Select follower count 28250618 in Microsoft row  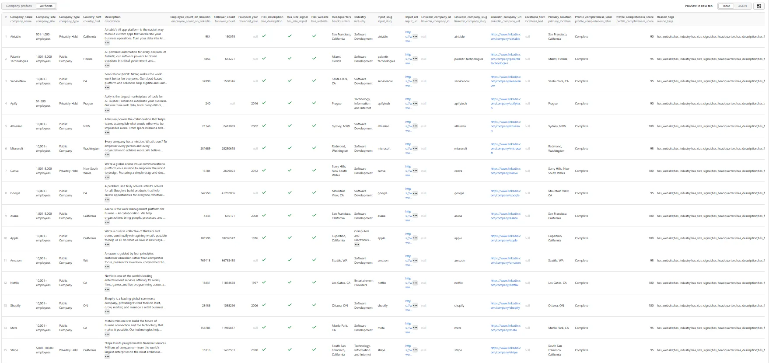(x=228, y=148)
